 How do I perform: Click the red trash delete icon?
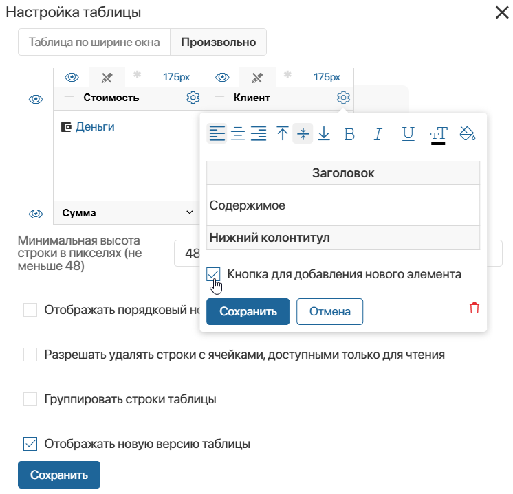point(474,308)
